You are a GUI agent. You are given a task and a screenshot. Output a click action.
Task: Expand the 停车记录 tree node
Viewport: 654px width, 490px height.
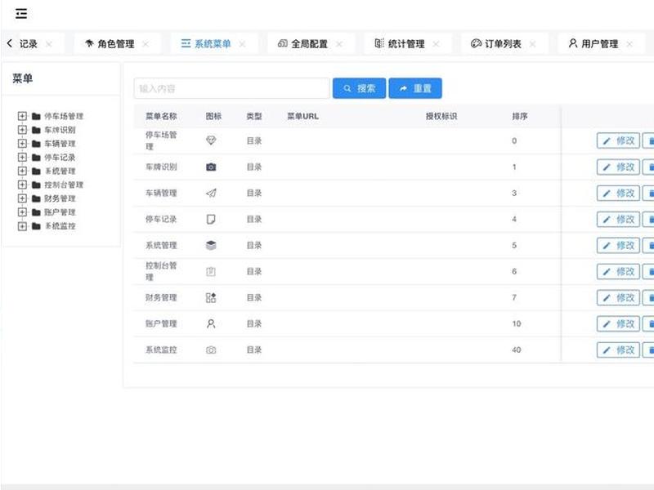pos(23,157)
